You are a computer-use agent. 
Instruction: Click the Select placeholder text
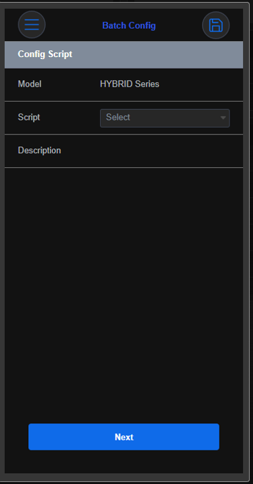[x=118, y=117]
